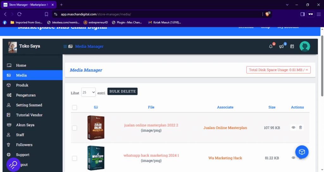
Task: Click the purple floating search button
Action: tap(13, 164)
